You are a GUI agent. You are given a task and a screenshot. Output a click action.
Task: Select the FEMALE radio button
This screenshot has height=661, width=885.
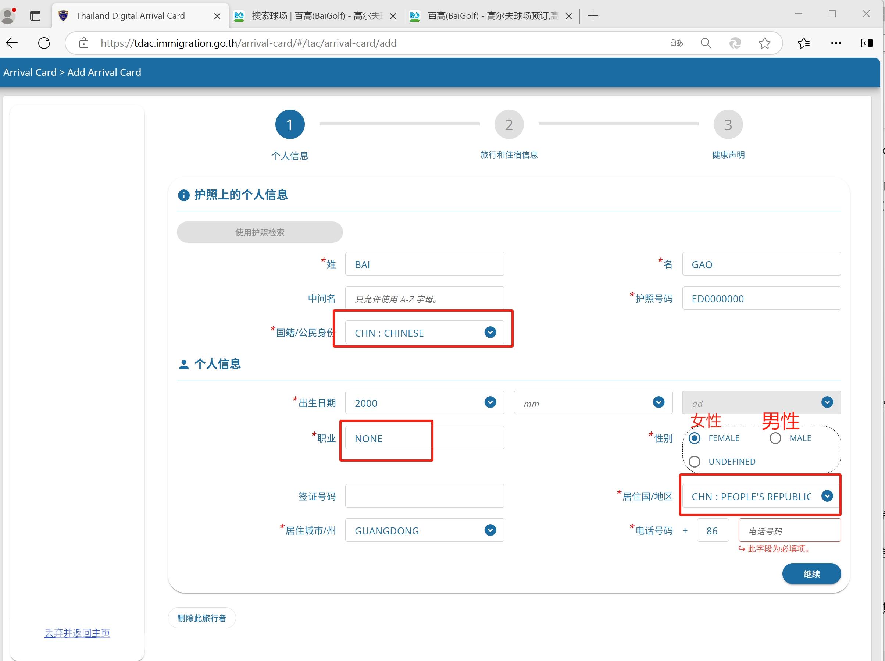(695, 438)
